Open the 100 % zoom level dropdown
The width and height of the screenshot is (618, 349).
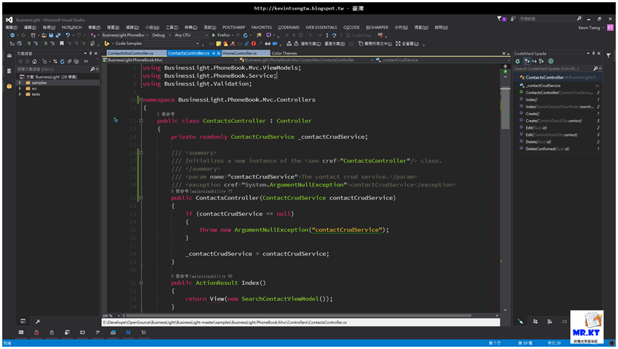tap(111, 316)
